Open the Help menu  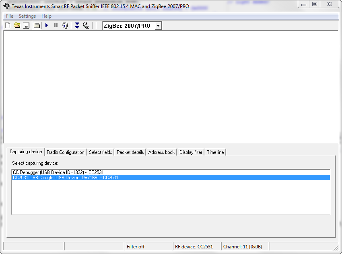coord(46,16)
